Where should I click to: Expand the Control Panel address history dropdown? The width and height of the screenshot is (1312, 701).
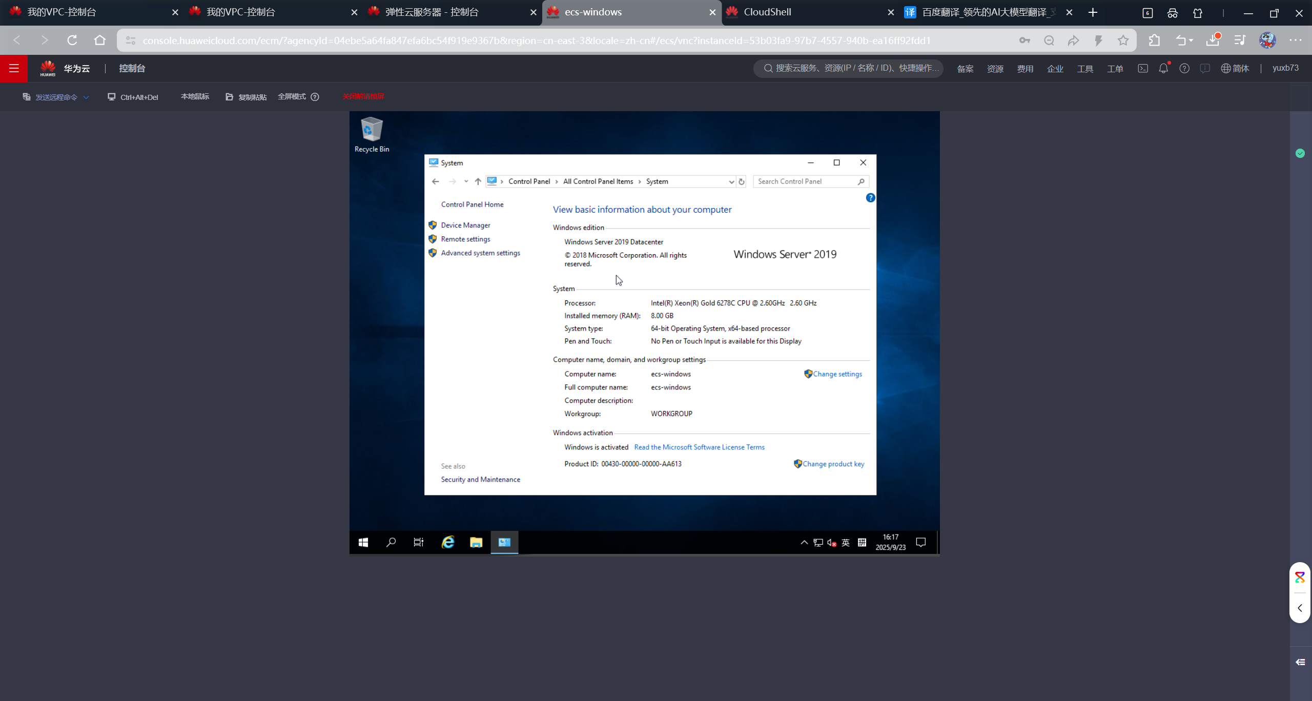click(731, 181)
